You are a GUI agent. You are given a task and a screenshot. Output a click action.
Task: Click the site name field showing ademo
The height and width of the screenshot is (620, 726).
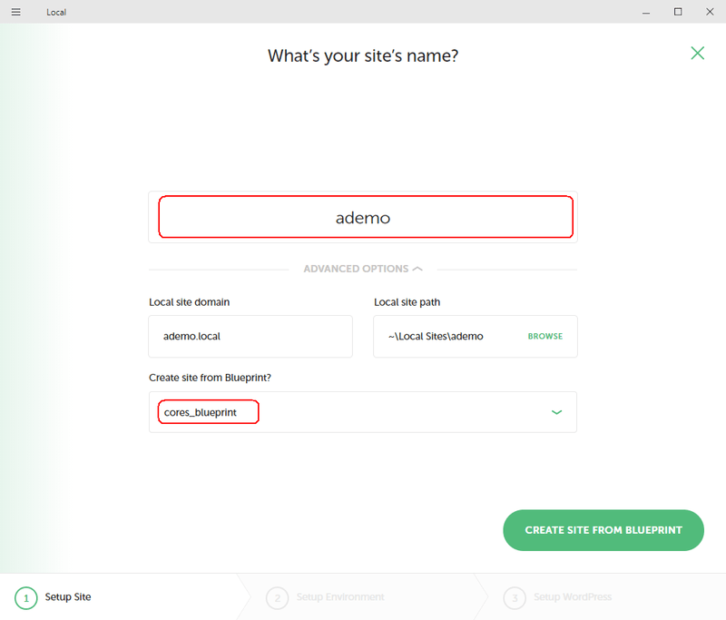[363, 217]
